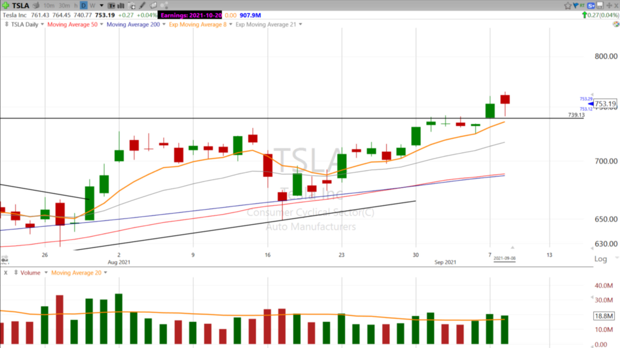Click the Earnings: 2021-10-20 label

[191, 15]
